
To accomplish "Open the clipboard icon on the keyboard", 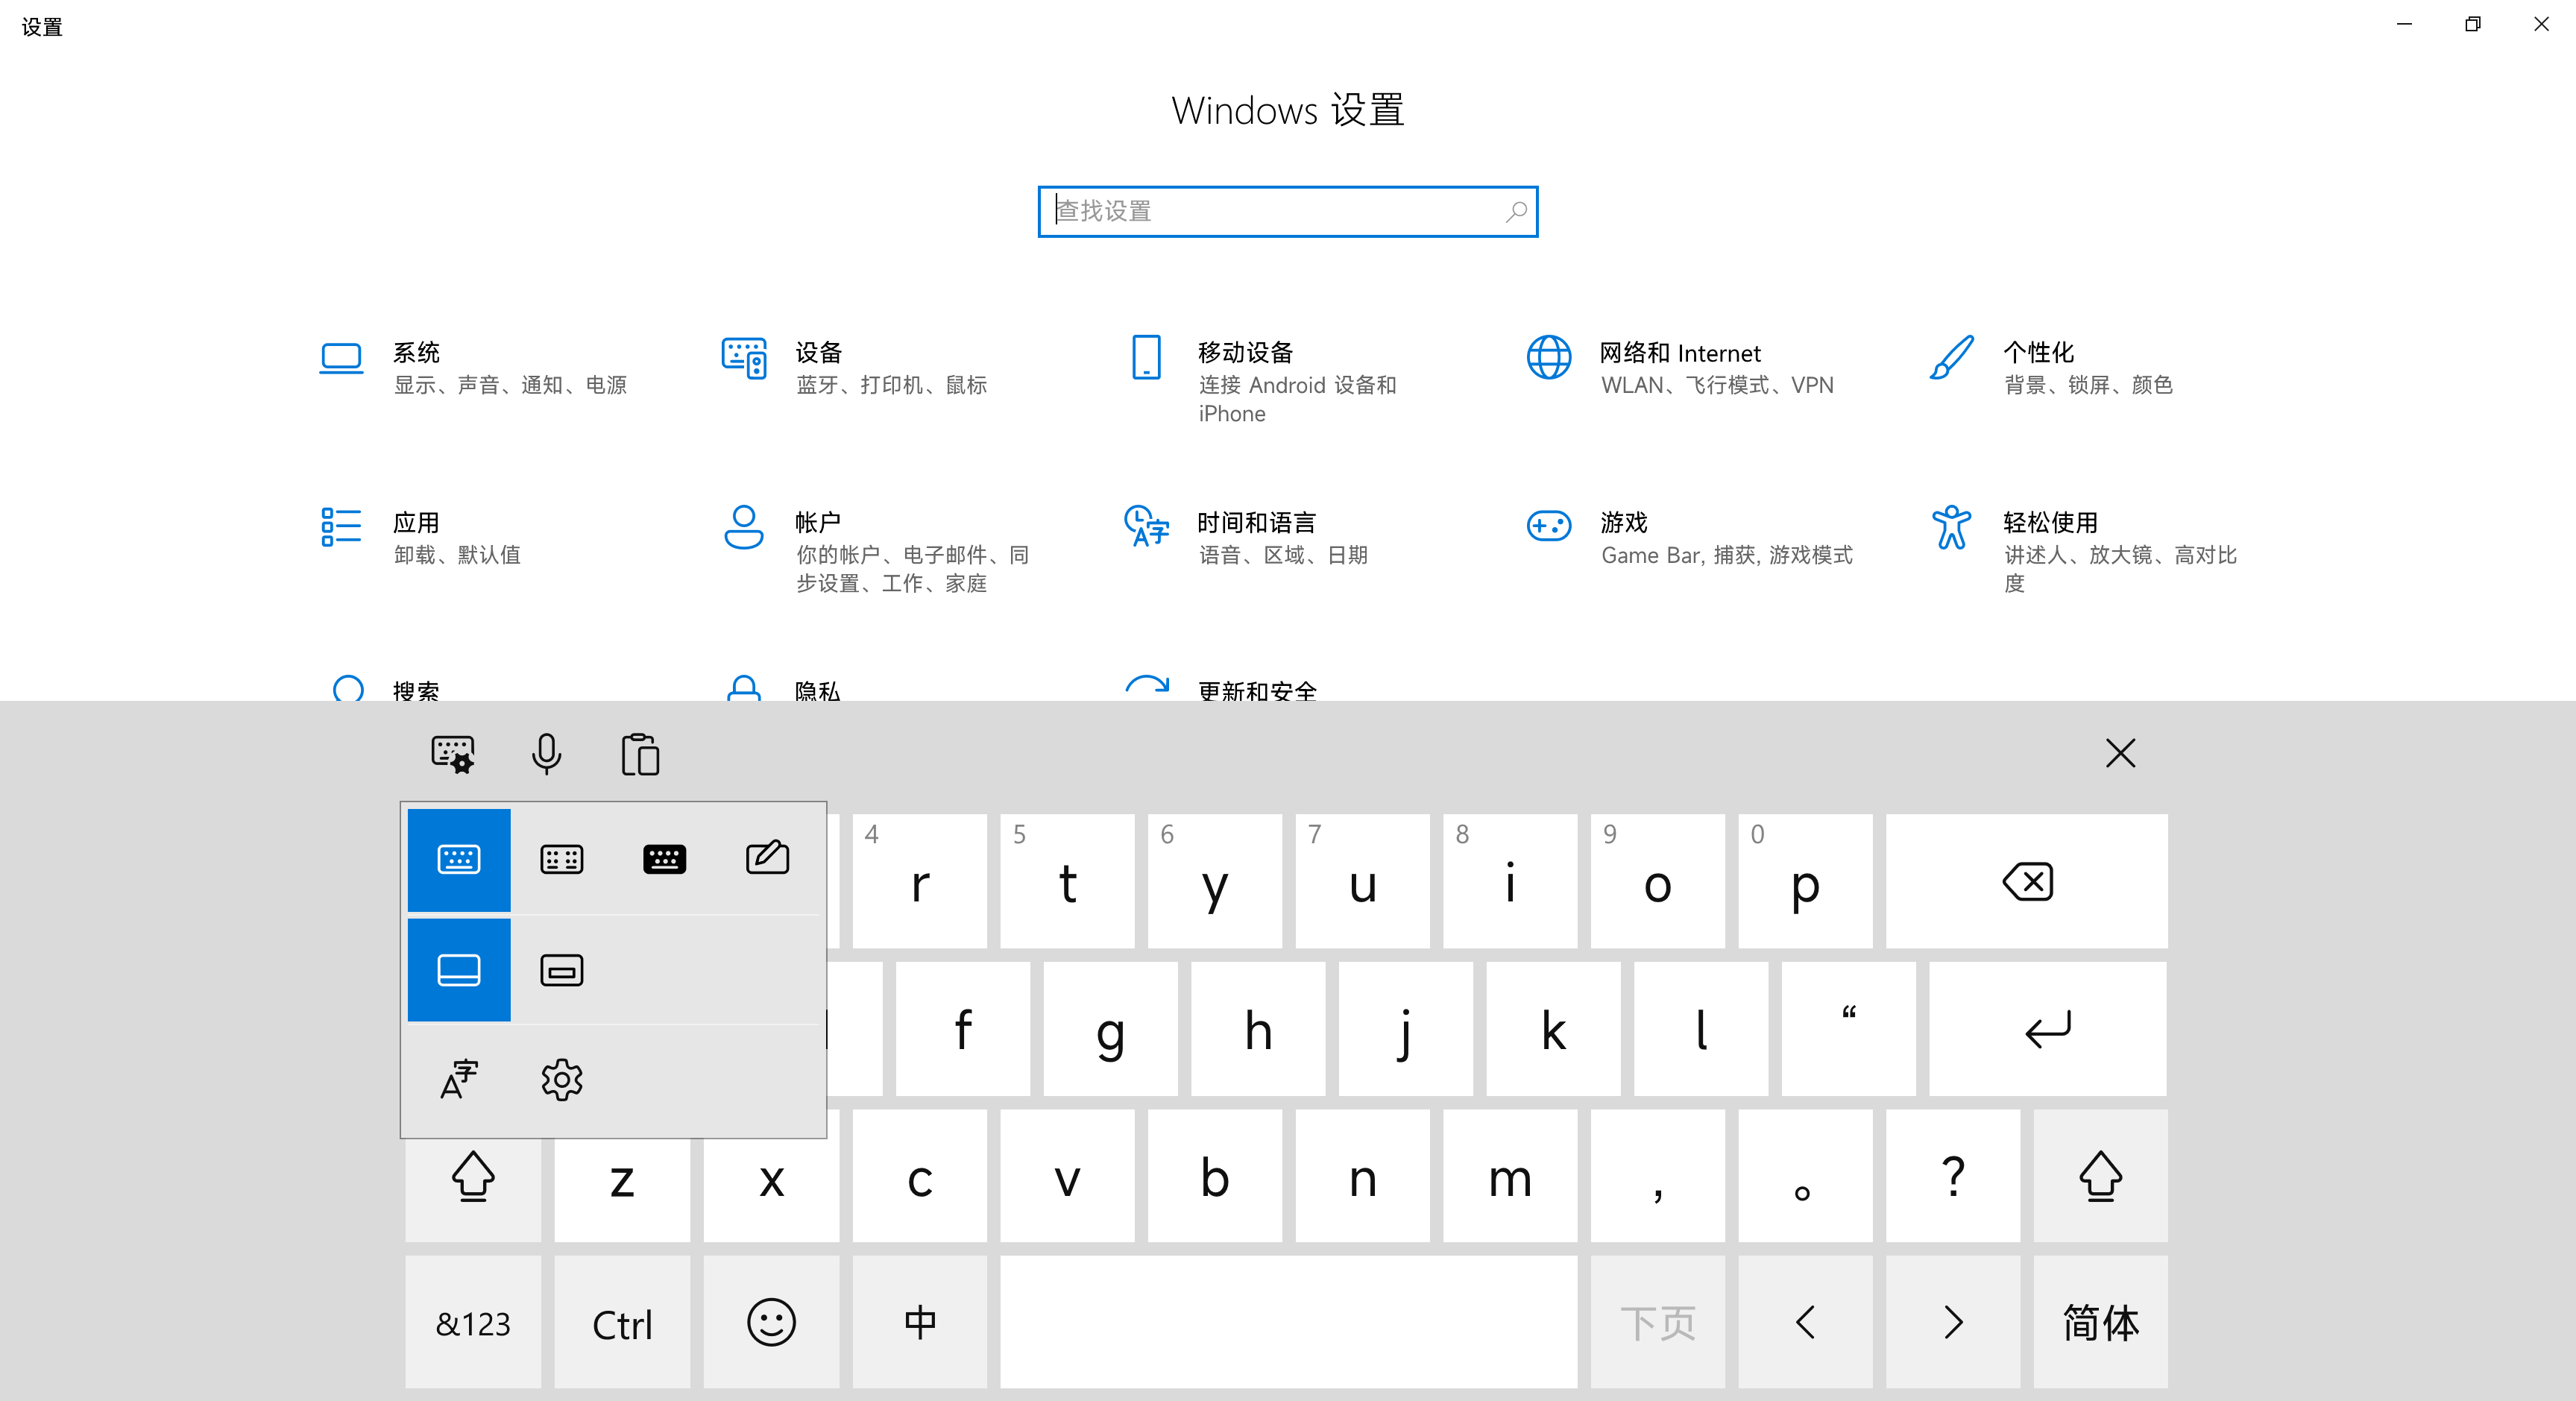I will (x=640, y=754).
